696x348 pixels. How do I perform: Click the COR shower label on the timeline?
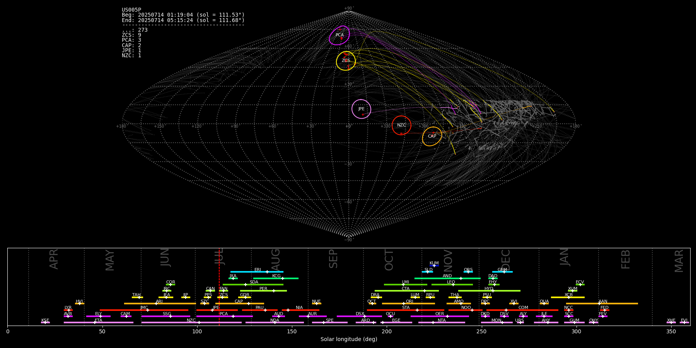pos(171,282)
